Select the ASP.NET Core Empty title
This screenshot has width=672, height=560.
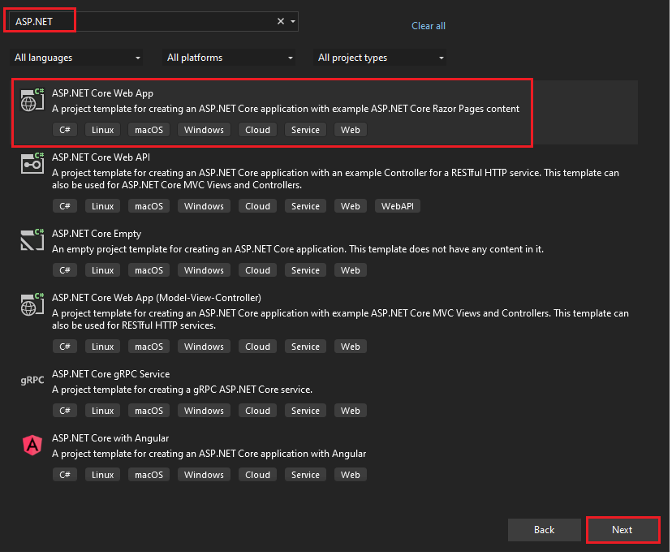[97, 234]
